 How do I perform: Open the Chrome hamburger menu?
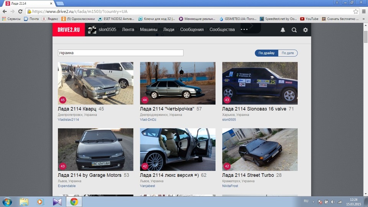(x=364, y=11)
